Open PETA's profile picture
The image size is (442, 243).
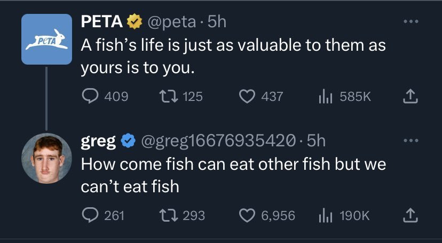click(46, 40)
